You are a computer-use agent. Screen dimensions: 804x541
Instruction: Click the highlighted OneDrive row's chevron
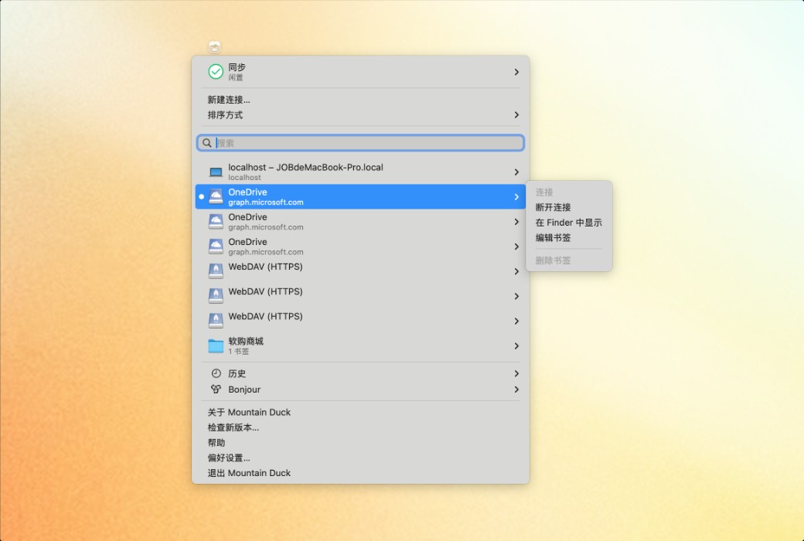coord(516,197)
